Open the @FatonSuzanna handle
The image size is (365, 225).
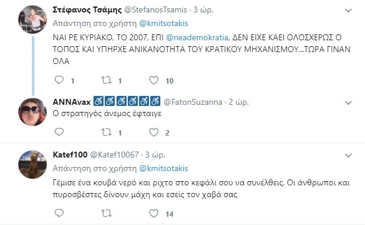click(x=193, y=102)
